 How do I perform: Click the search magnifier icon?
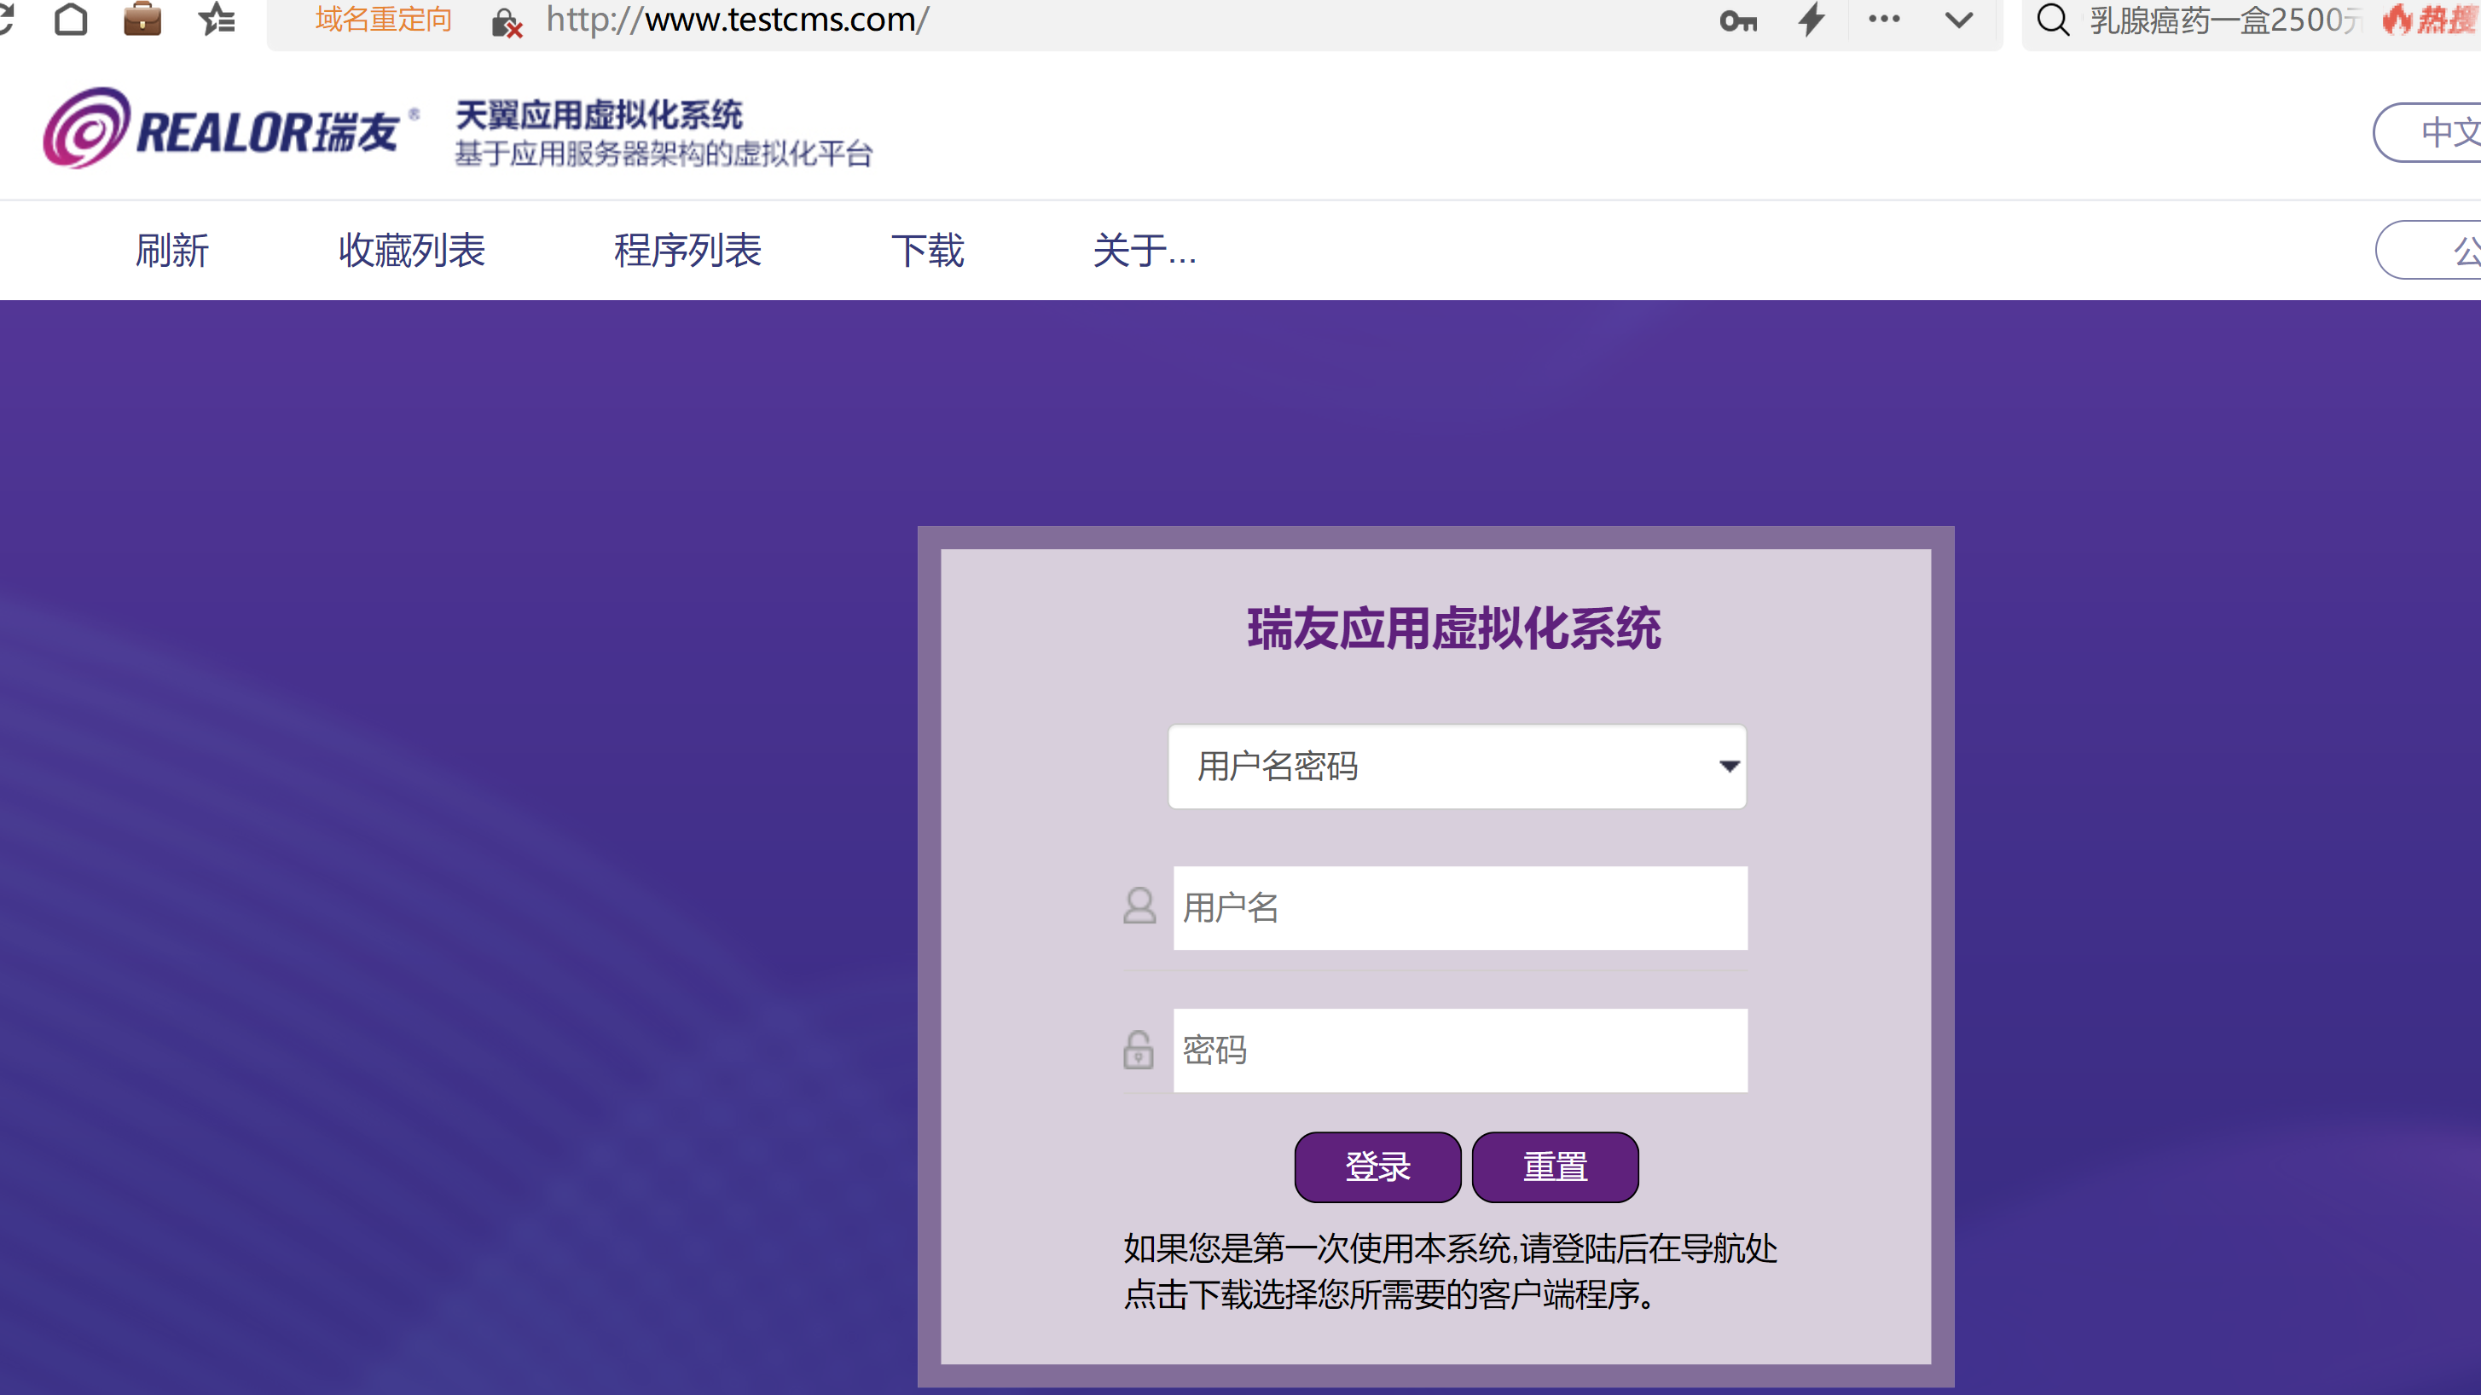pos(2052,20)
